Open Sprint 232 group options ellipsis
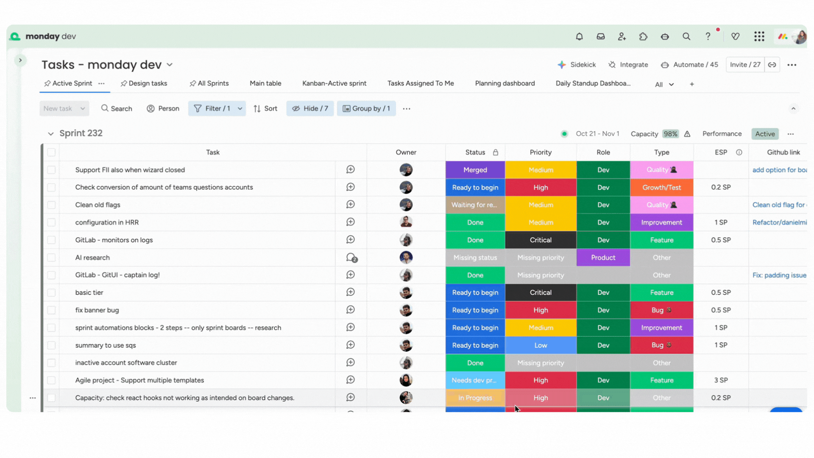 [x=791, y=134]
